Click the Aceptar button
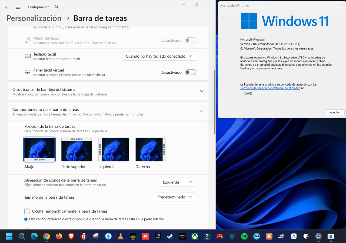This screenshot has width=346, height=243. point(335,112)
